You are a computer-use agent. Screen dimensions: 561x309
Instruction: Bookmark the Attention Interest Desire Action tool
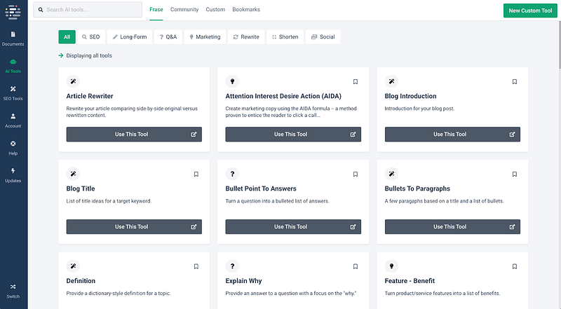tap(356, 82)
